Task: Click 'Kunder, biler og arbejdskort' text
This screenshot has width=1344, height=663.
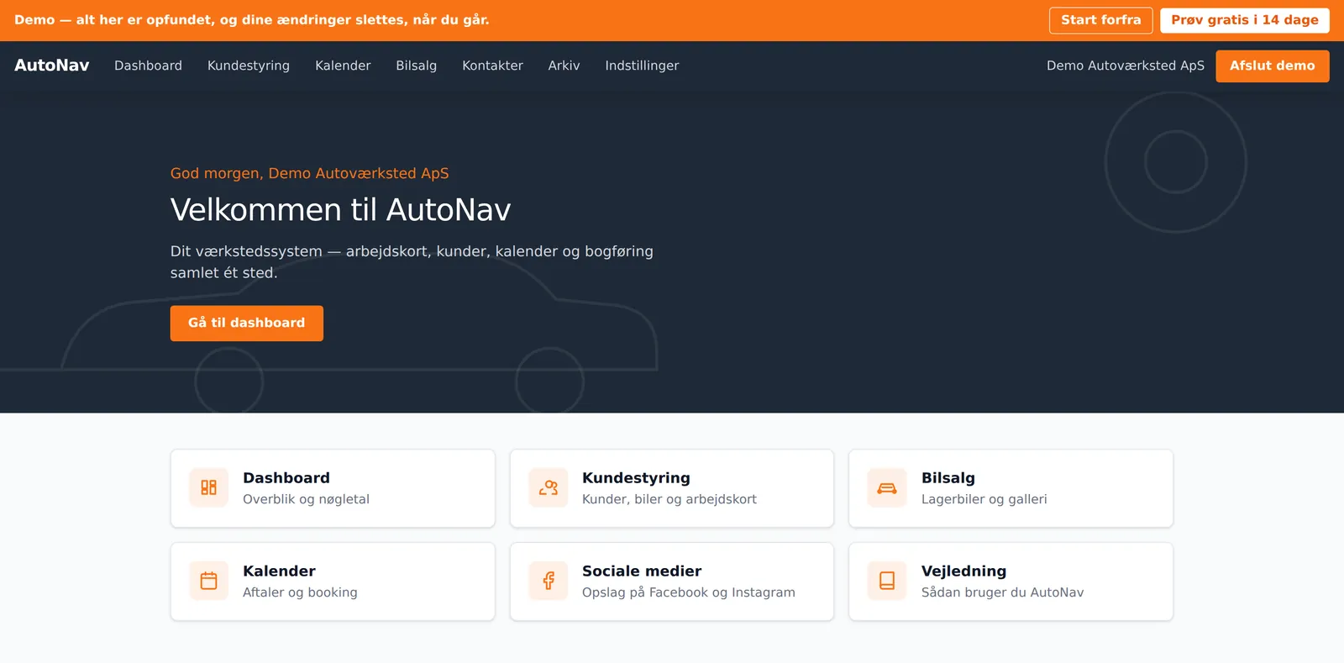Action: pos(669,499)
